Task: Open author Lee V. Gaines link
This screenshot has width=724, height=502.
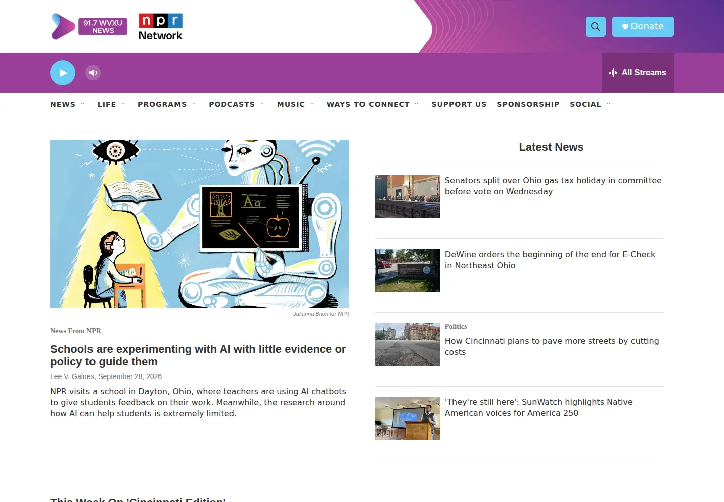Action: tap(72, 376)
